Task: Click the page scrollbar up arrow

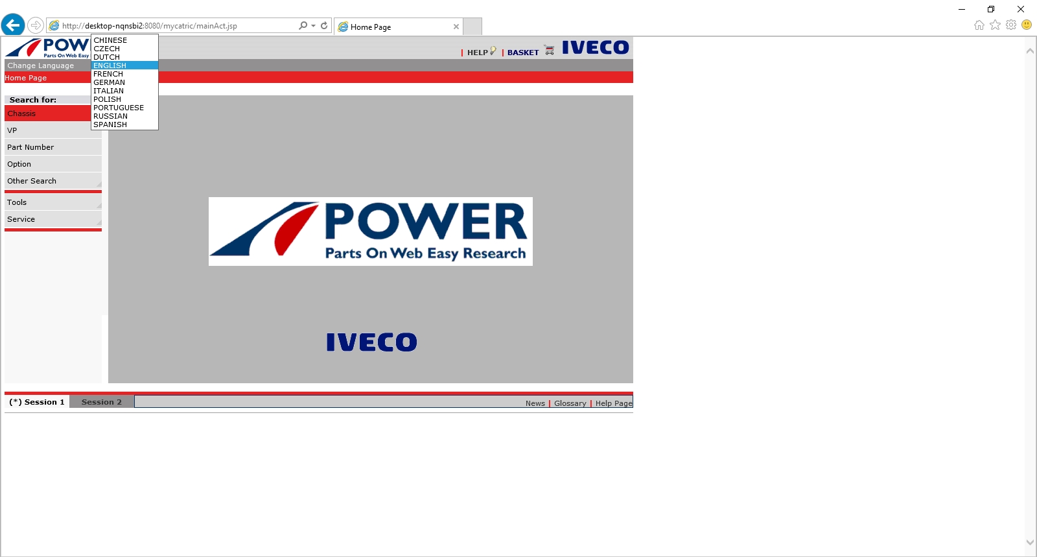Action: [x=1030, y=51]
